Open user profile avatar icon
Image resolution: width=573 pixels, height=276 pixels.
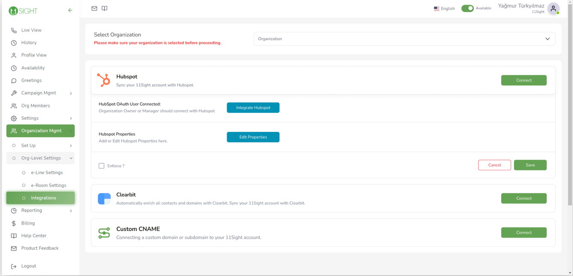click(x=553, y=8)
